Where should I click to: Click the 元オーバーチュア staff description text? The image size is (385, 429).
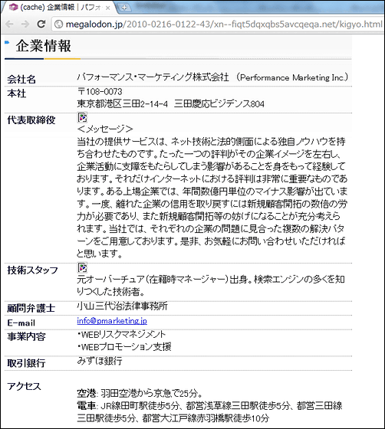pos(211,285)
